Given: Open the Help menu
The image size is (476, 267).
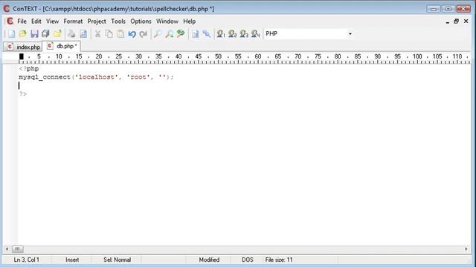Looking at the screenshot, I should [x=190, y=22].
